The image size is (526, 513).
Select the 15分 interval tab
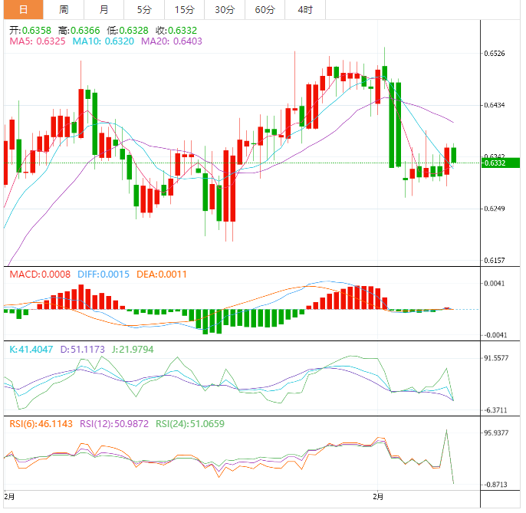click(x=184, y=10)
